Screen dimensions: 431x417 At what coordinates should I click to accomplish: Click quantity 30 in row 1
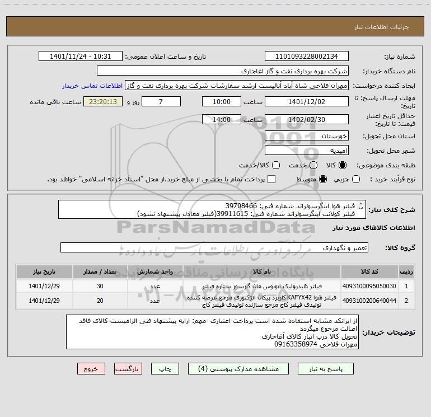click(x=100, y=286)
